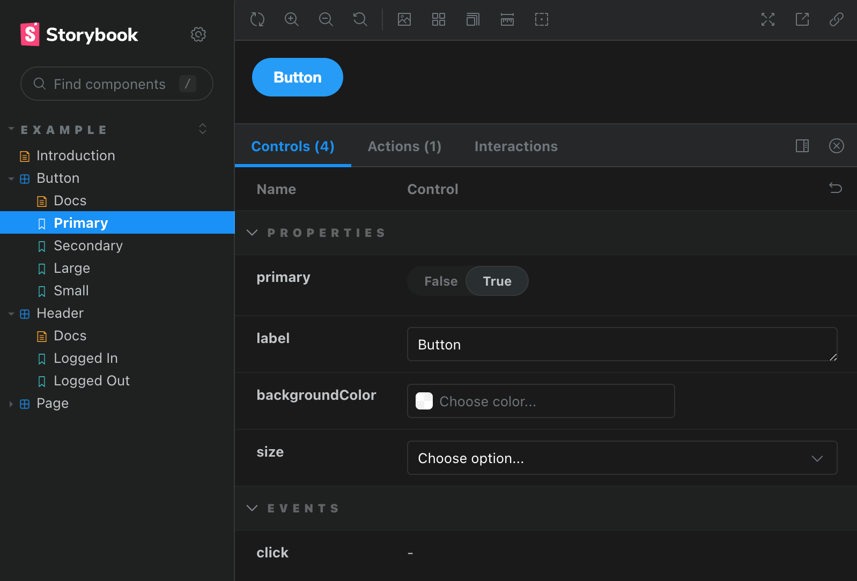Enable the measure ruler tool
The width and height of the screenshot is (857, 581).
(507, 20)
